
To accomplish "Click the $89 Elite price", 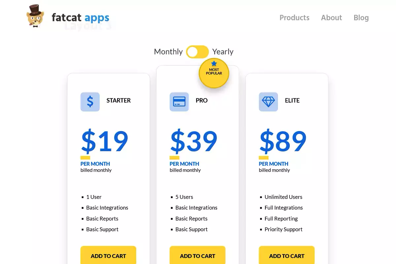I will pyautogui.click(x=283, y=142).
